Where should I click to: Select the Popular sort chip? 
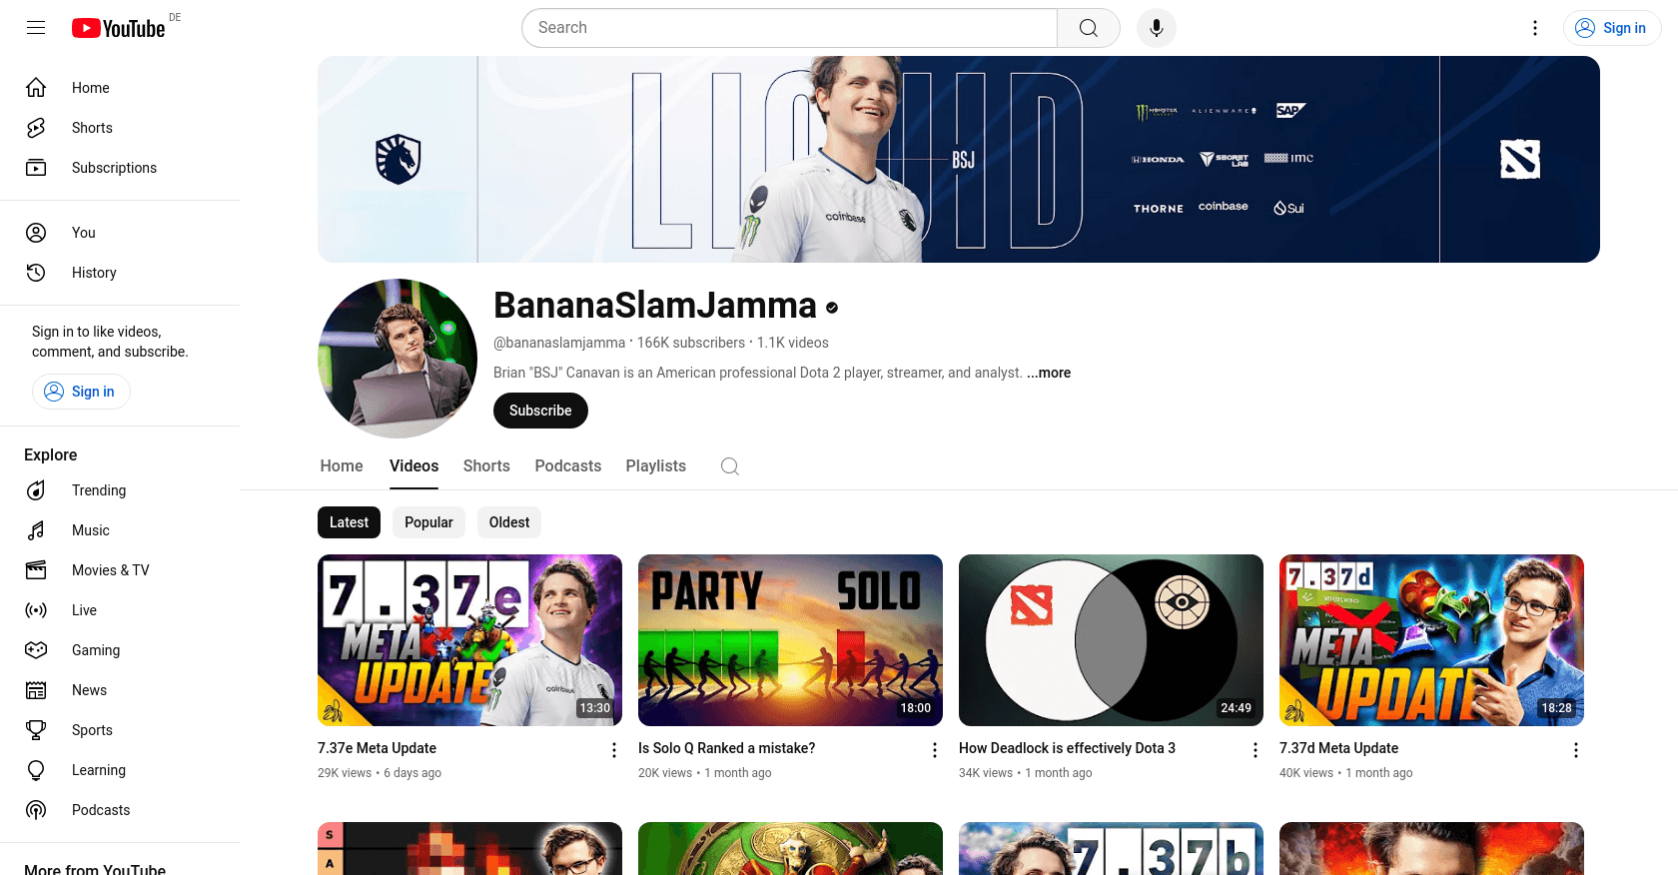coord(428,522)
